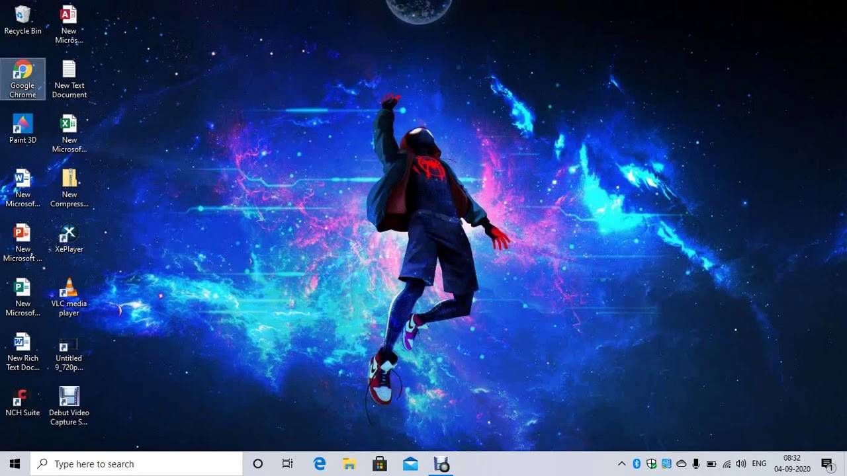Click the Type here to search box
The height and width of the screenshot is (476, 847).
(x=136, y=463)
